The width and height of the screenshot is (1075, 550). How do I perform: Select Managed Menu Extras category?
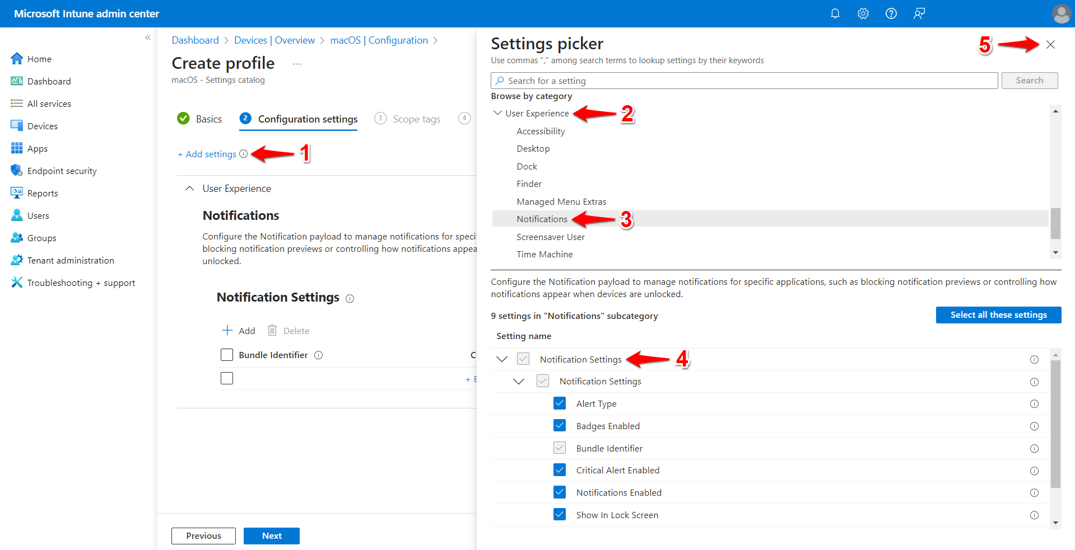coord(561,201)
